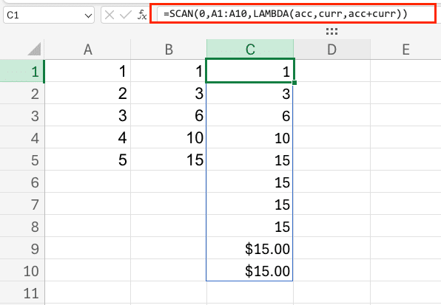
Task: Select row 2 header
Action: click(x=22, y=93)
